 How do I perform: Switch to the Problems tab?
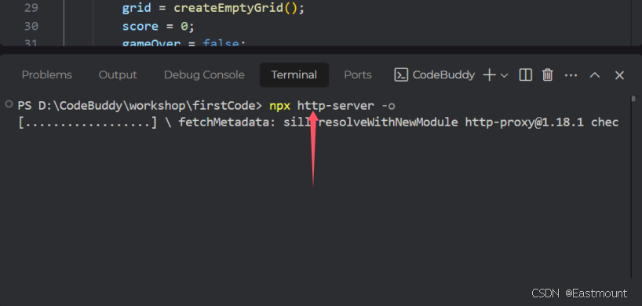[x=46, y=75]
